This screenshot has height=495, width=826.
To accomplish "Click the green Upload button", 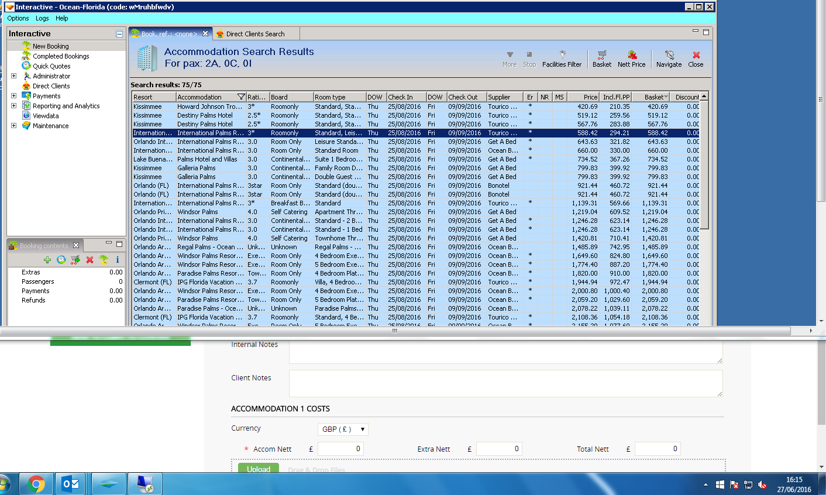I will coord(258,469).
